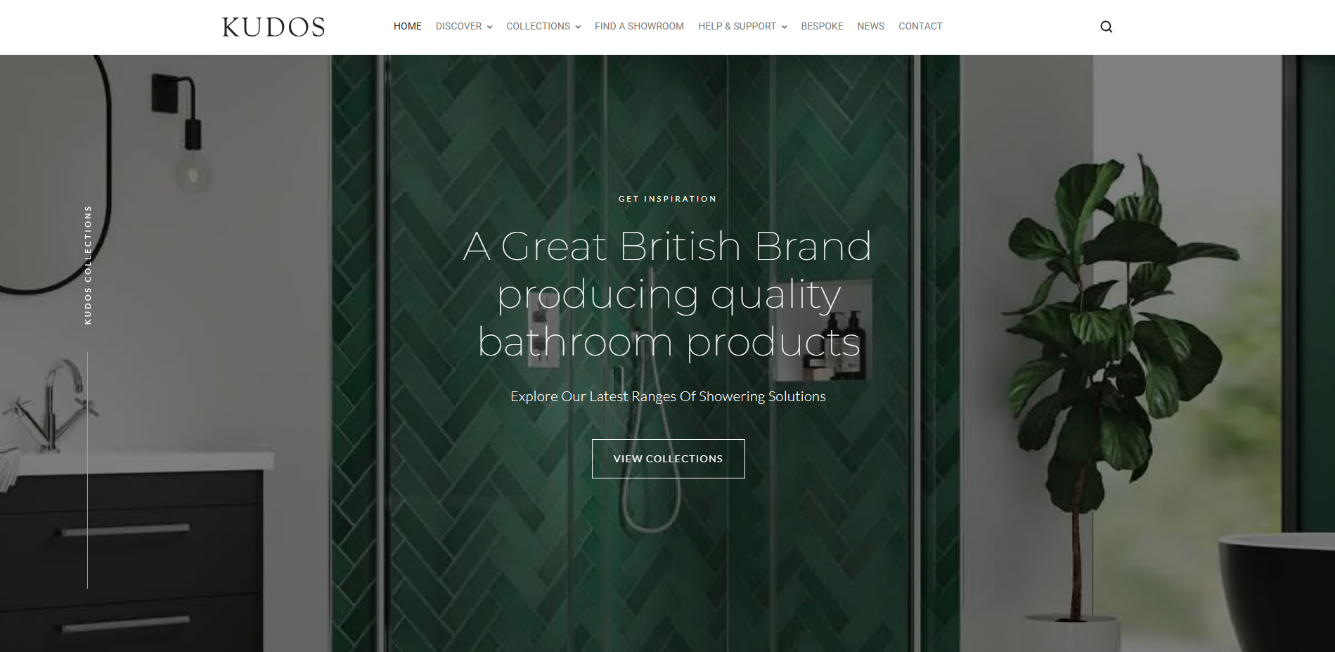Expand the chevron beside COLLECTIONS
This screenshot has height=652, width=1335.
coord(578,27)
